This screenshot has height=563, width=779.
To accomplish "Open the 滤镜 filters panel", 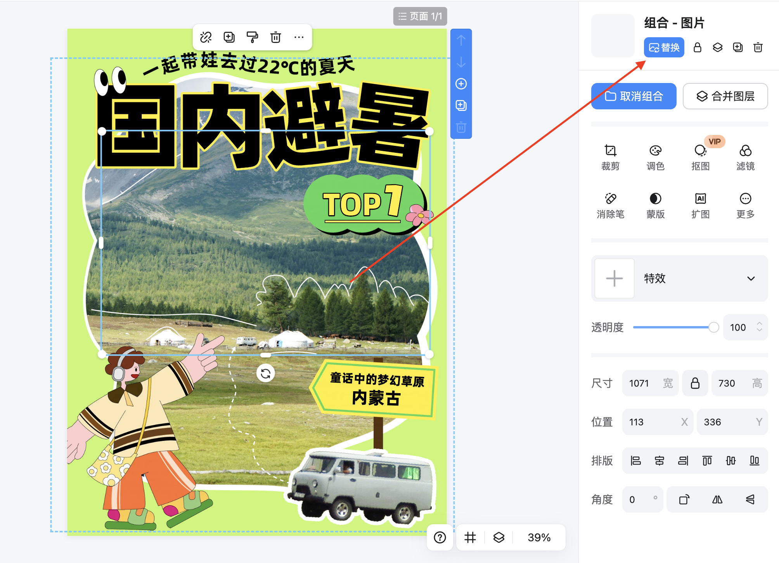I will coord(745,156).
